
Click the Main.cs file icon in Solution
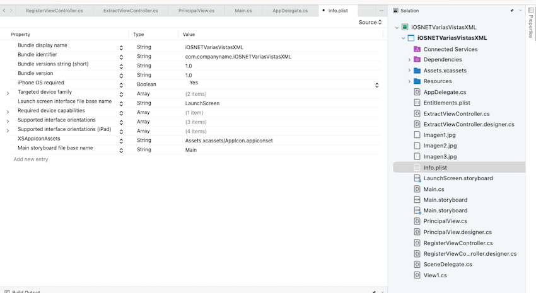pyautogui.click(x=417, y=189)
